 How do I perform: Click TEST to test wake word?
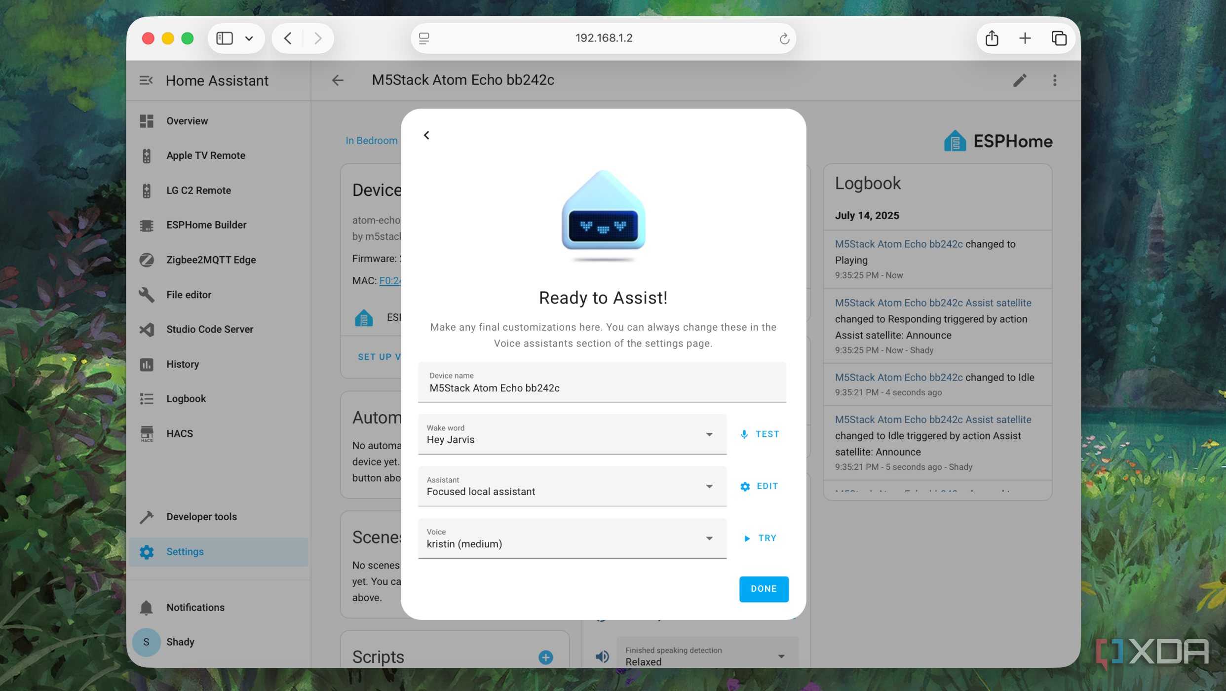click(x=760, y=434)
